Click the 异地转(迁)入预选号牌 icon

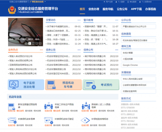[86, 106]
